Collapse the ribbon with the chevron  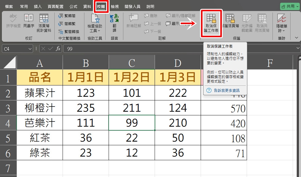297,38
